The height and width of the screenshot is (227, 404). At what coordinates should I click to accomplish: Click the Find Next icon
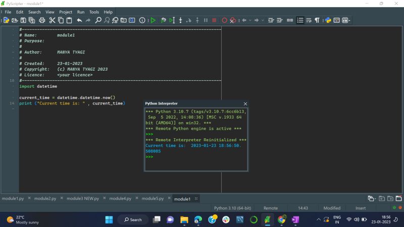[107, 20]
